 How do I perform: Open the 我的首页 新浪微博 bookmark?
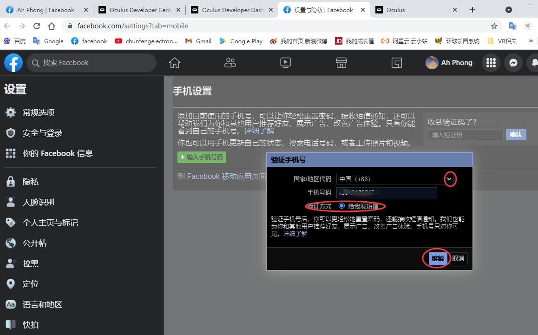pos(299,41)
